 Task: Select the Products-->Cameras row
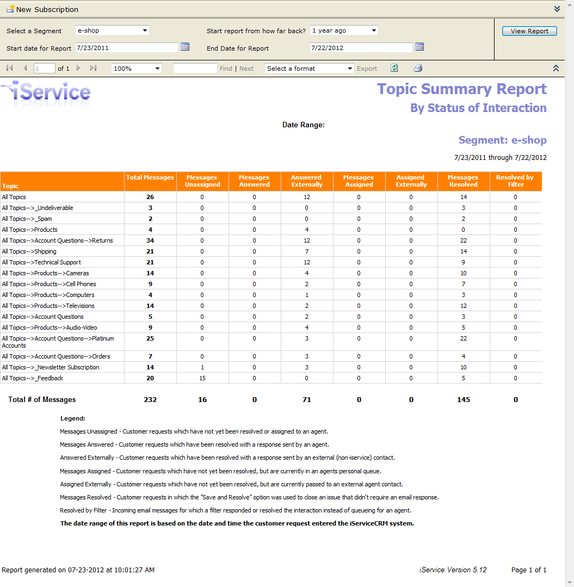[271, 273]
